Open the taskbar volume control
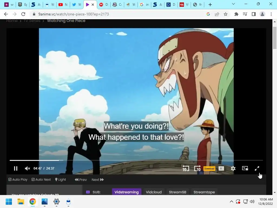The width and height of the screenshot is (277, 208). [252, 201]
